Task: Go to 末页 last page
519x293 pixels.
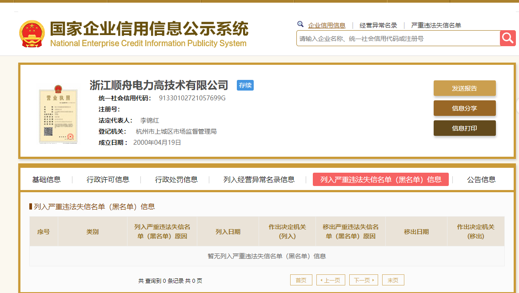Action: pyautogui.click(x=393, y=280)
